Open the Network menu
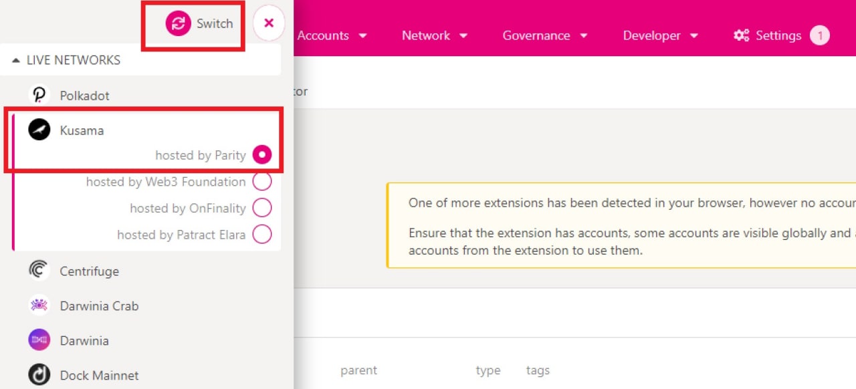The width and height of the screenshot is (856, 389). pyautogui.click(x=435, y=35)
